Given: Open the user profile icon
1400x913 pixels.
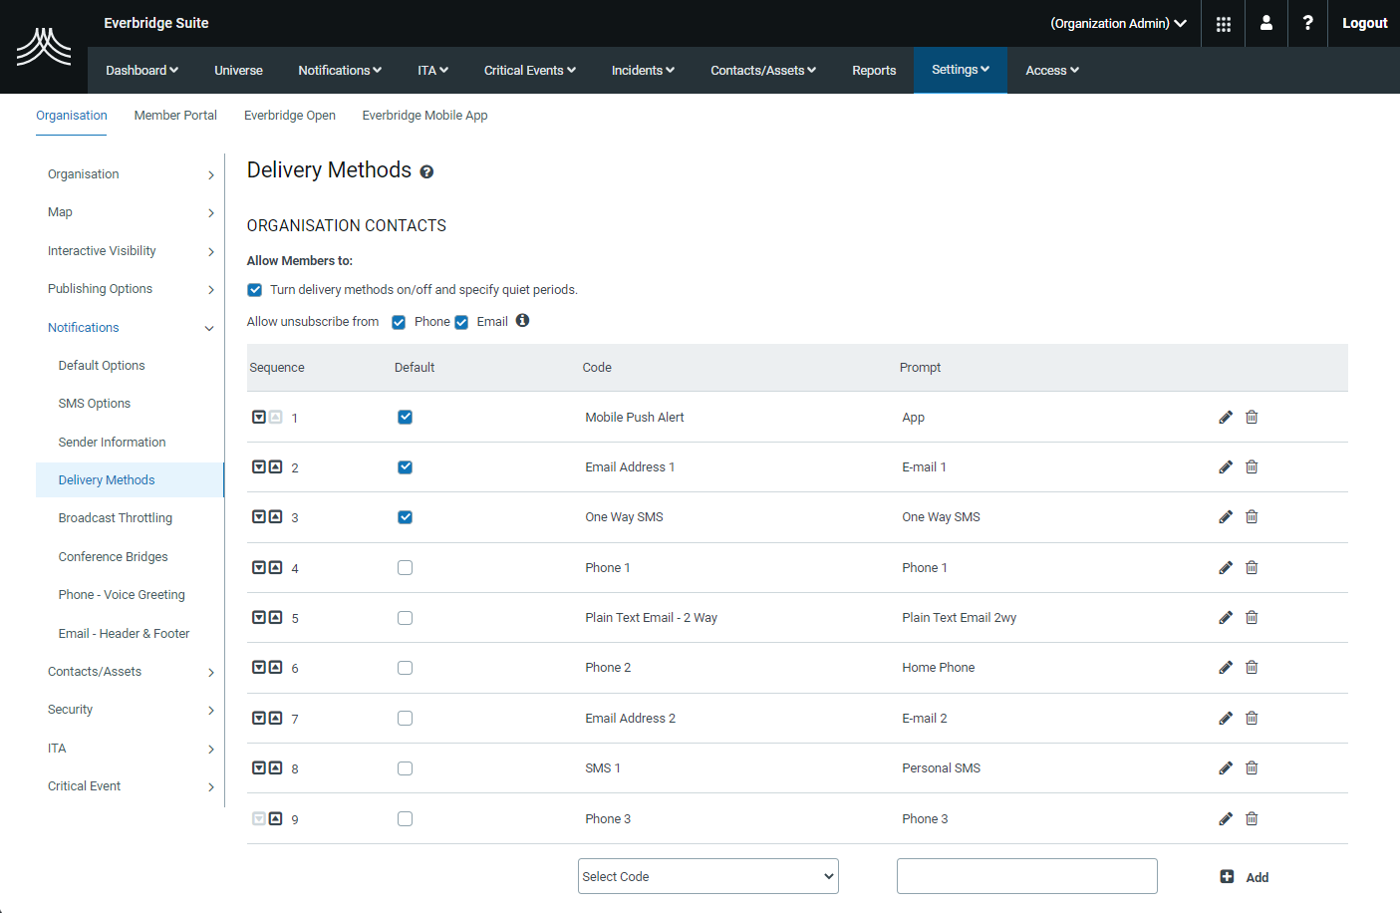Looking at the screenshot, I should tap(1266, 23).
